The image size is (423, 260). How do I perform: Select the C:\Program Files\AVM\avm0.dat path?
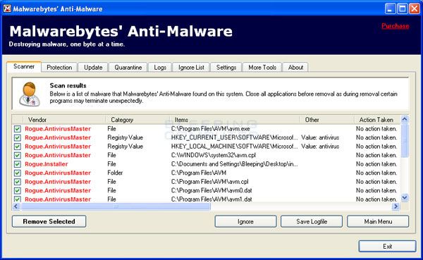(211, 191)
